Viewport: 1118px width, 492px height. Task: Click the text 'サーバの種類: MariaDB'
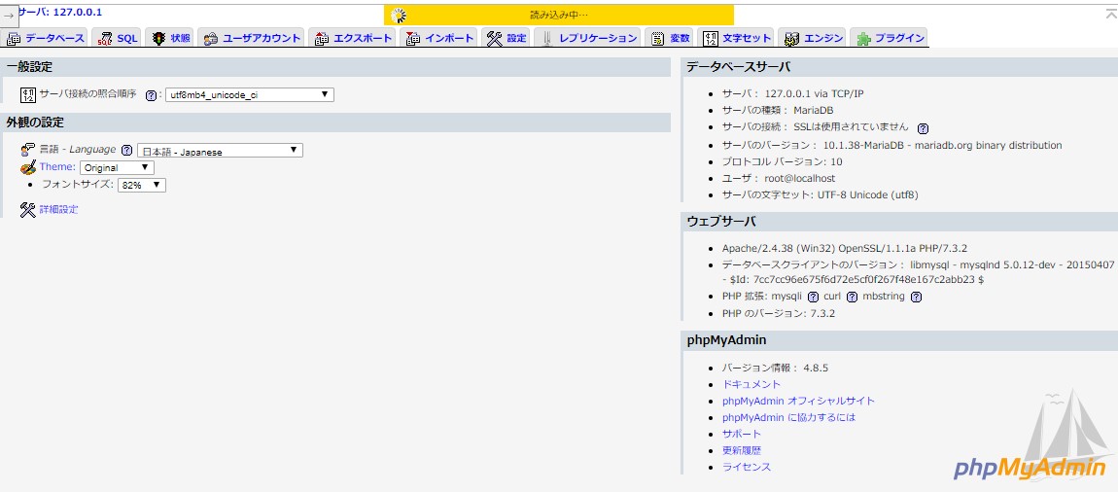coord(777,111)
